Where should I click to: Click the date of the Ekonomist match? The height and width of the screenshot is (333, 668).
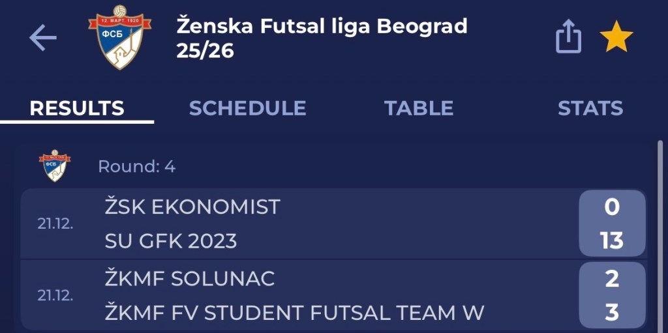click(55, 224)
